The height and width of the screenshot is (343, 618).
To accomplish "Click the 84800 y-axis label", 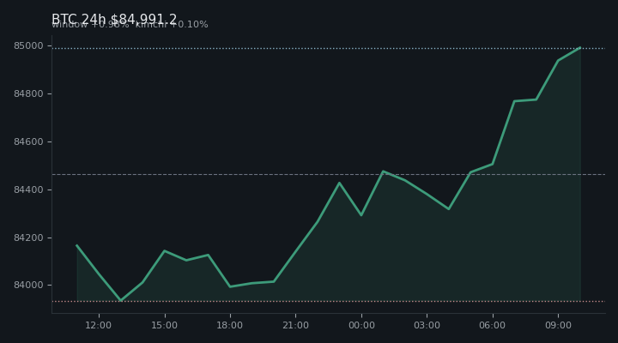I will pos(28,93).
